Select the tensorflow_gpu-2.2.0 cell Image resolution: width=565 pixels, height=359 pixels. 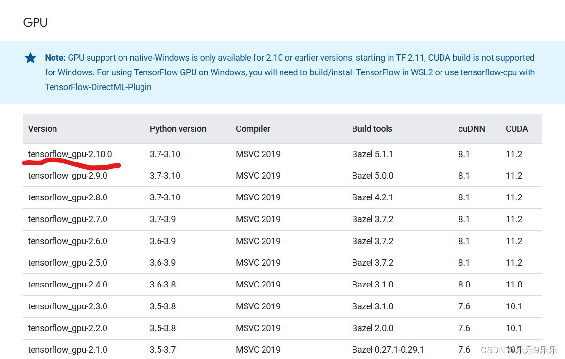[68, 328]
